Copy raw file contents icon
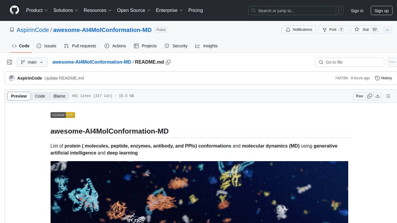 coord(370,96)
